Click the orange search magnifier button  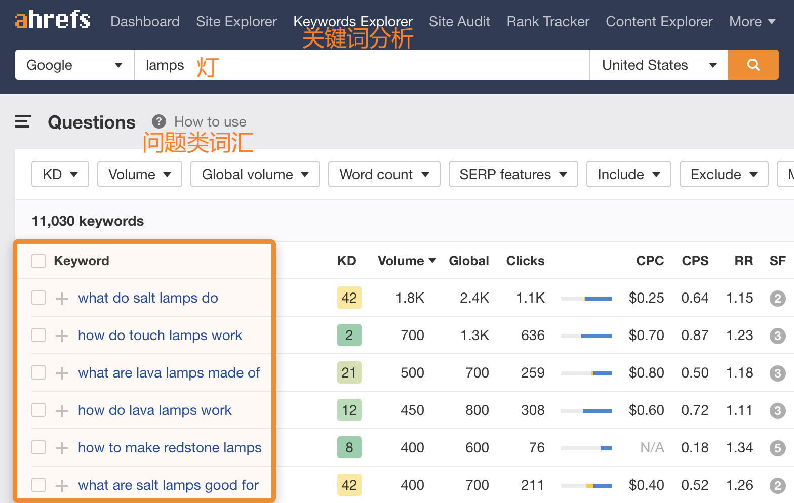click(753, 65)
